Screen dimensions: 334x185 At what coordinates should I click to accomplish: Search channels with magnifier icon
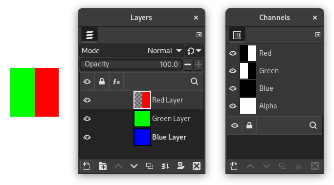coord(313,125)
